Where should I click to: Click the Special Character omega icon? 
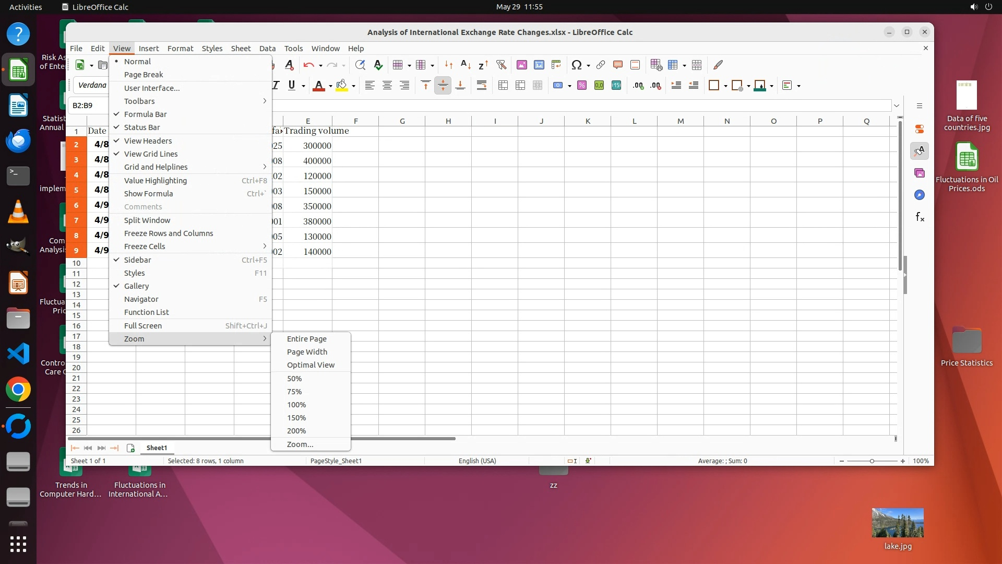[576, 65]
